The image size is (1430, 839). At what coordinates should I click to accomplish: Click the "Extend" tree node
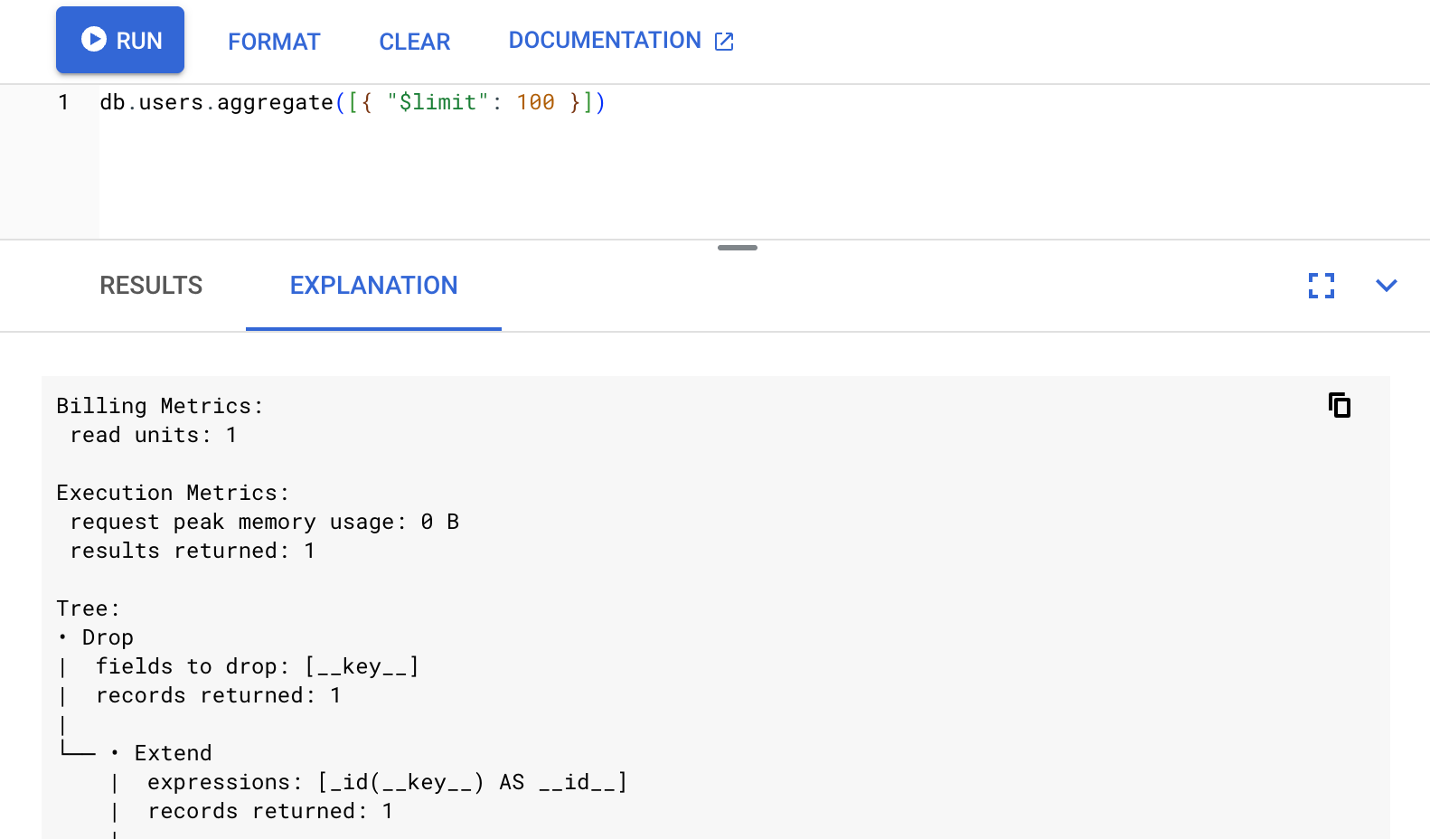tap(174, 753)
